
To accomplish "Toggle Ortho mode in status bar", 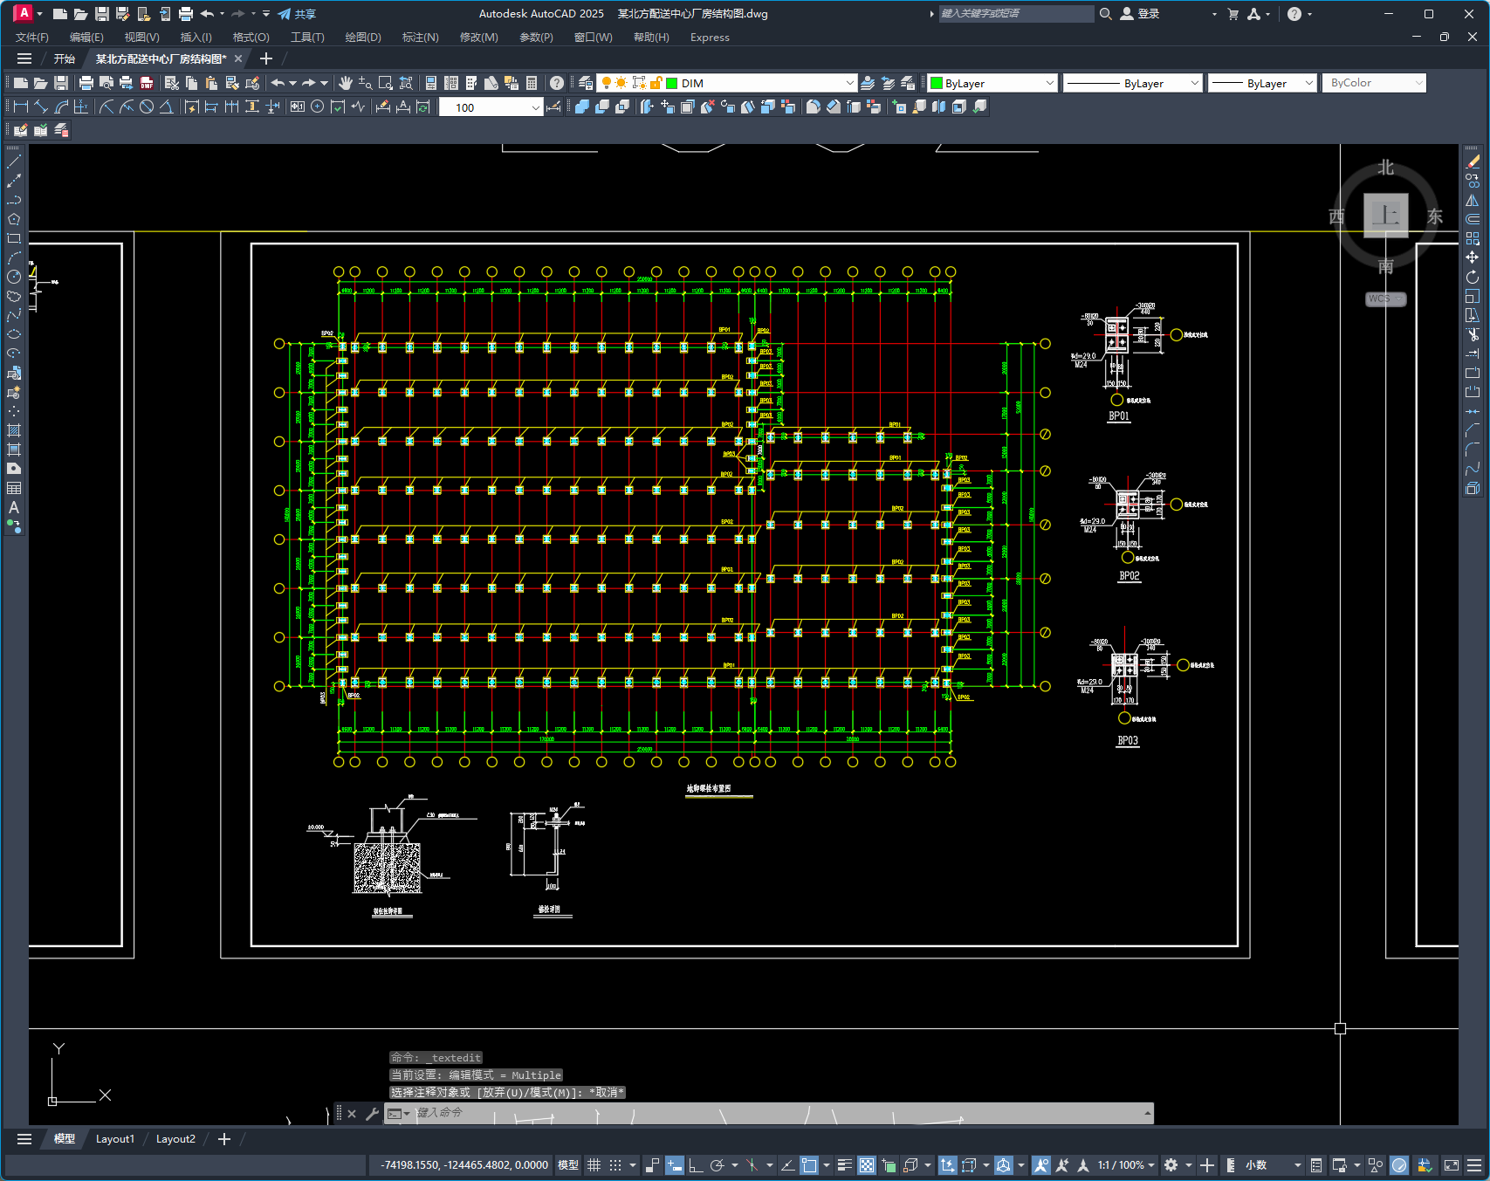I will coord(696,1165).
